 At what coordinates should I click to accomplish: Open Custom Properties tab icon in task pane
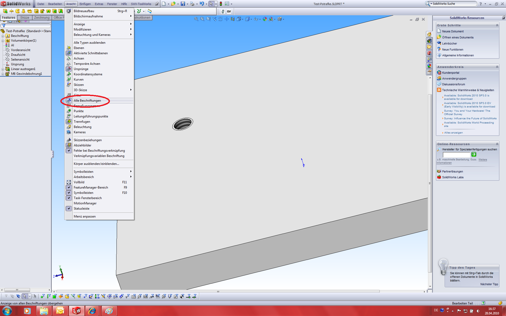pos(429,72)
